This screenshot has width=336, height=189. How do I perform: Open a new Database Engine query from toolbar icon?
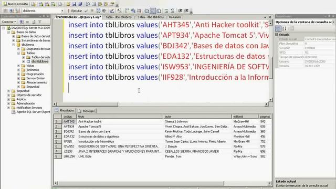tap(34, 4)
